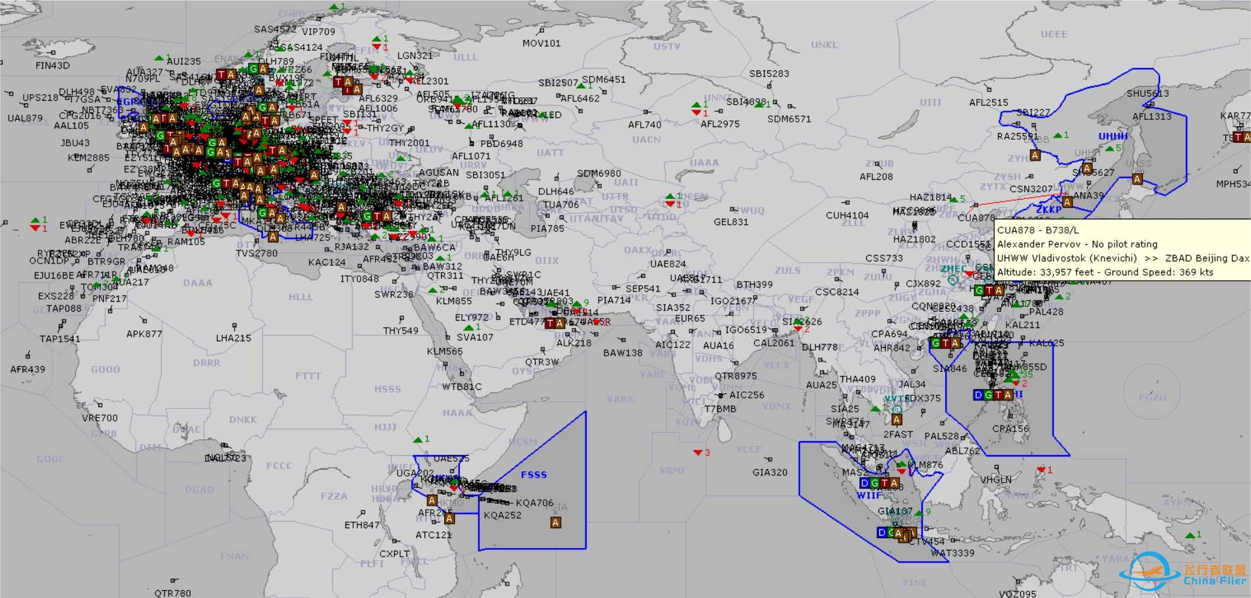This screenshot has height=598, width=1251.
Task: Click green triangle 1 above UAE525 label
Action: [x=417, y=439]
